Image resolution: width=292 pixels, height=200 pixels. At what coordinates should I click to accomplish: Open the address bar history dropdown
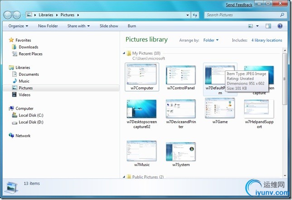tap(188, 15)
